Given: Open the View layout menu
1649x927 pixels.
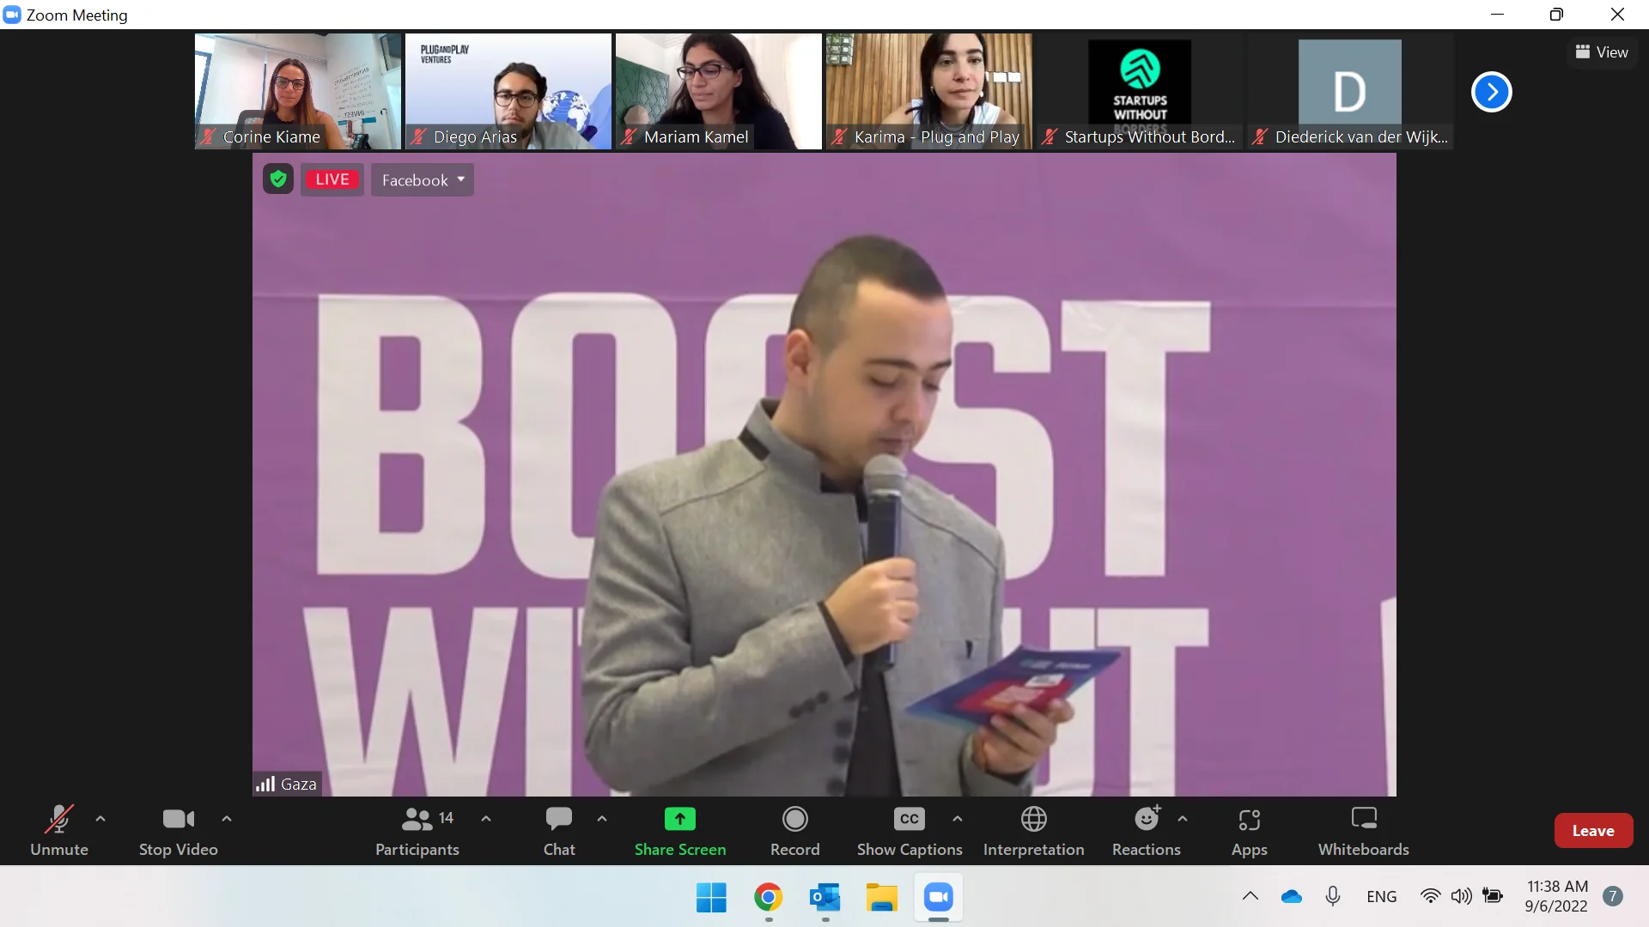Looking at the screenshot, I should click(1601, 52).
